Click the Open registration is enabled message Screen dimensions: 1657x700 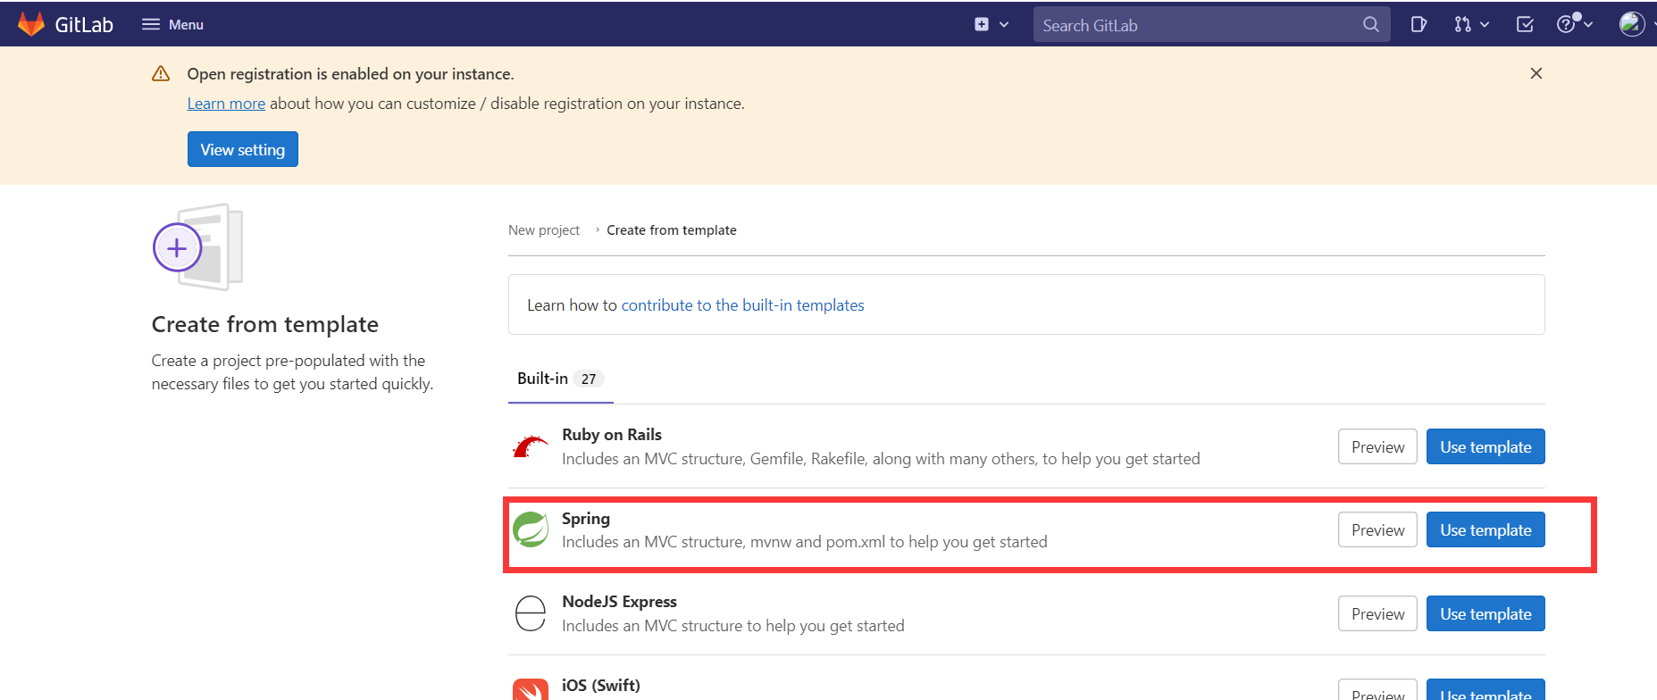point(350,74)
